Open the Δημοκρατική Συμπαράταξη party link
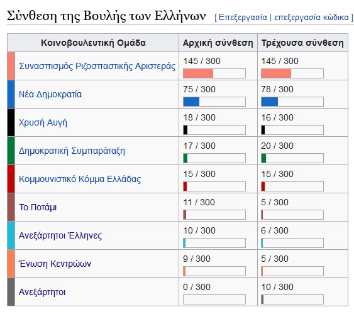The image size is (354, 317). pyautogui.click(x=72, y=151)
